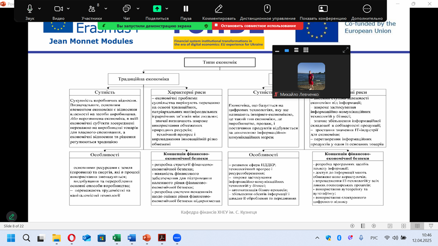Switch to Zoom on taskbar
Image resolution: width=438 pixels, height=246 pixels.
tap(177, 238)
